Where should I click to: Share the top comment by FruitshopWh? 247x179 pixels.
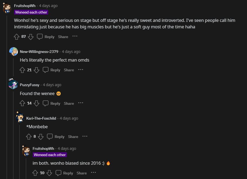pyautogui.click(x=63, y=37)
